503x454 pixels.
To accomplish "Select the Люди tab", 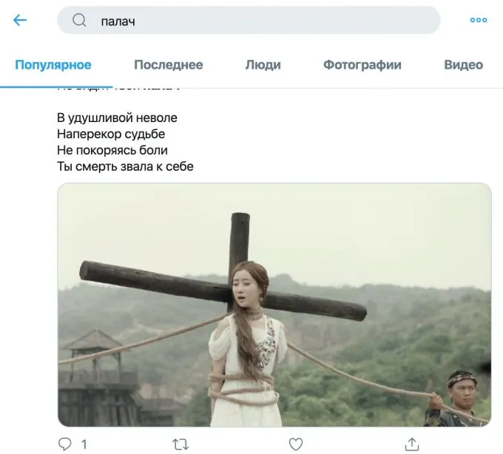I will 263,65.
